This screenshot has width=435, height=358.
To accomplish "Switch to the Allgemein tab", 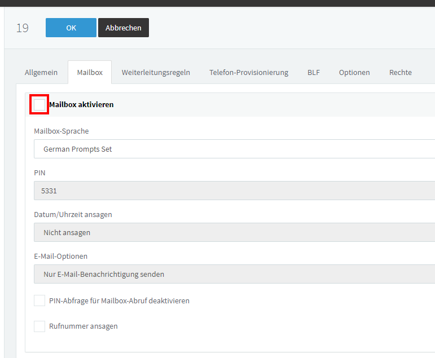I will [x=41, y=72].
